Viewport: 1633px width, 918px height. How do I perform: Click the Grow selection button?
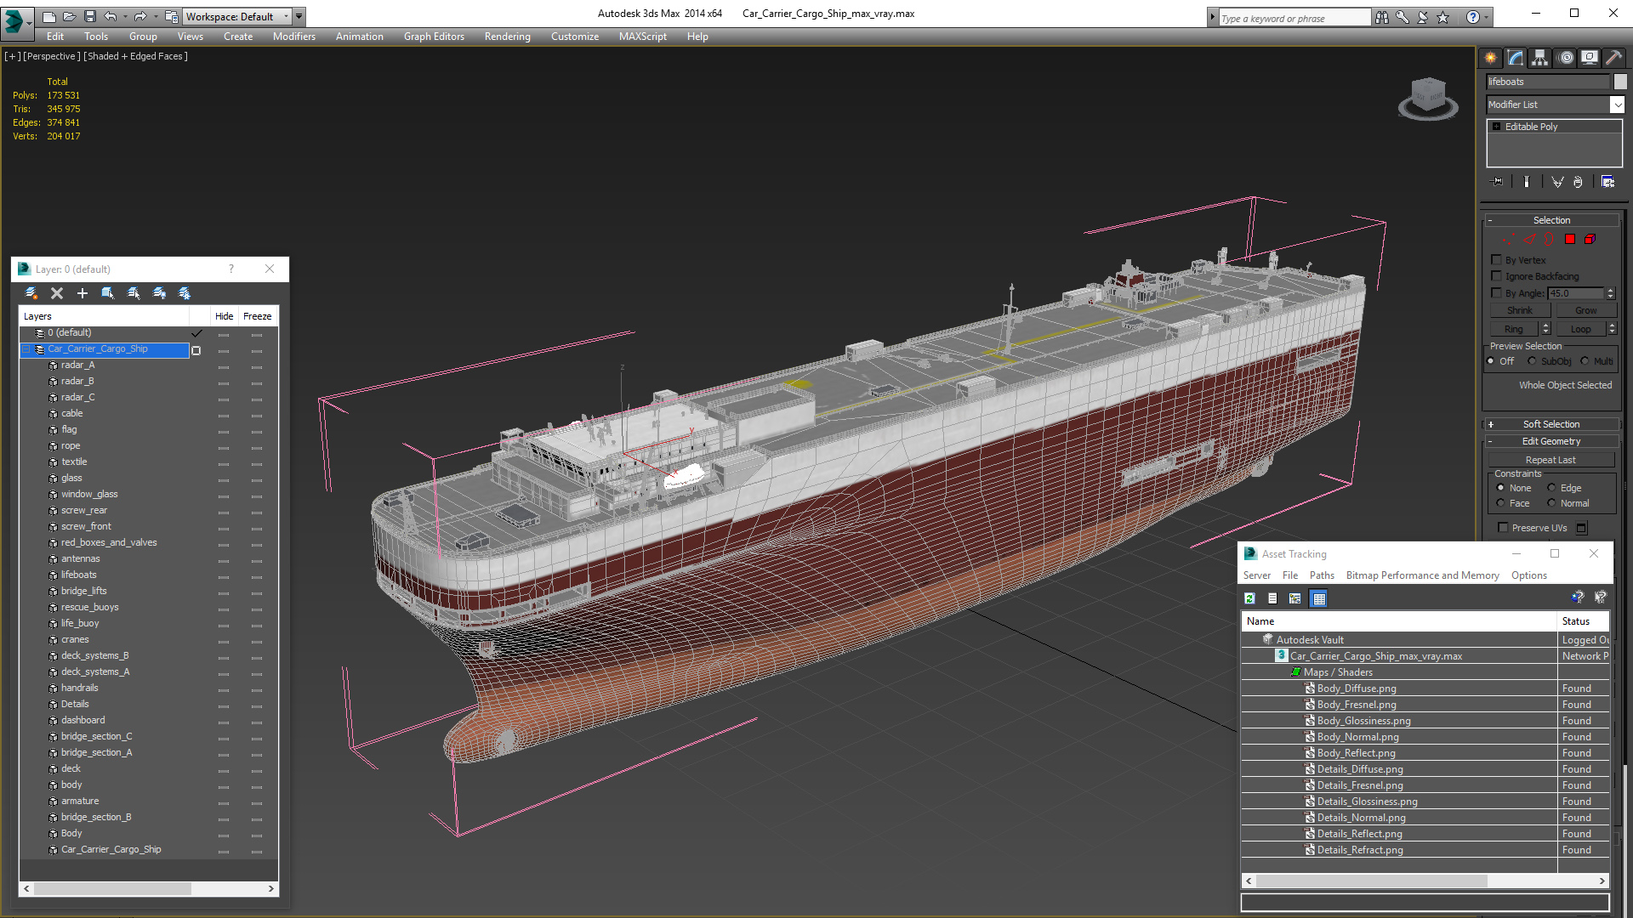tap(1585, 310)
